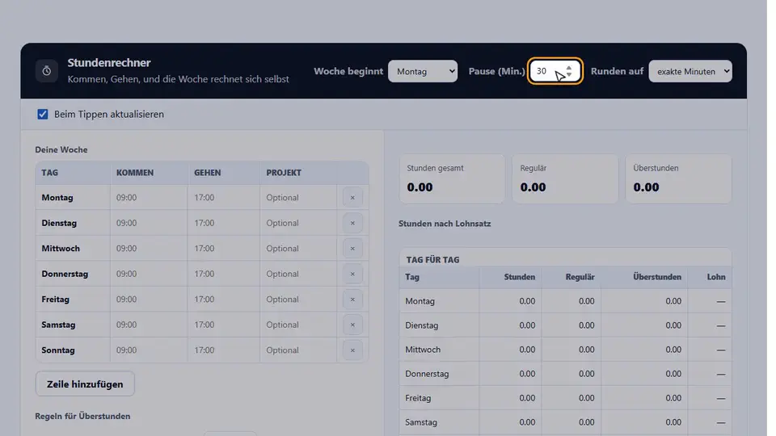The width and height of the screenshot is (776, 436).
Task: Remove the Montag row with its x button
Action: [x=352, y=198]
